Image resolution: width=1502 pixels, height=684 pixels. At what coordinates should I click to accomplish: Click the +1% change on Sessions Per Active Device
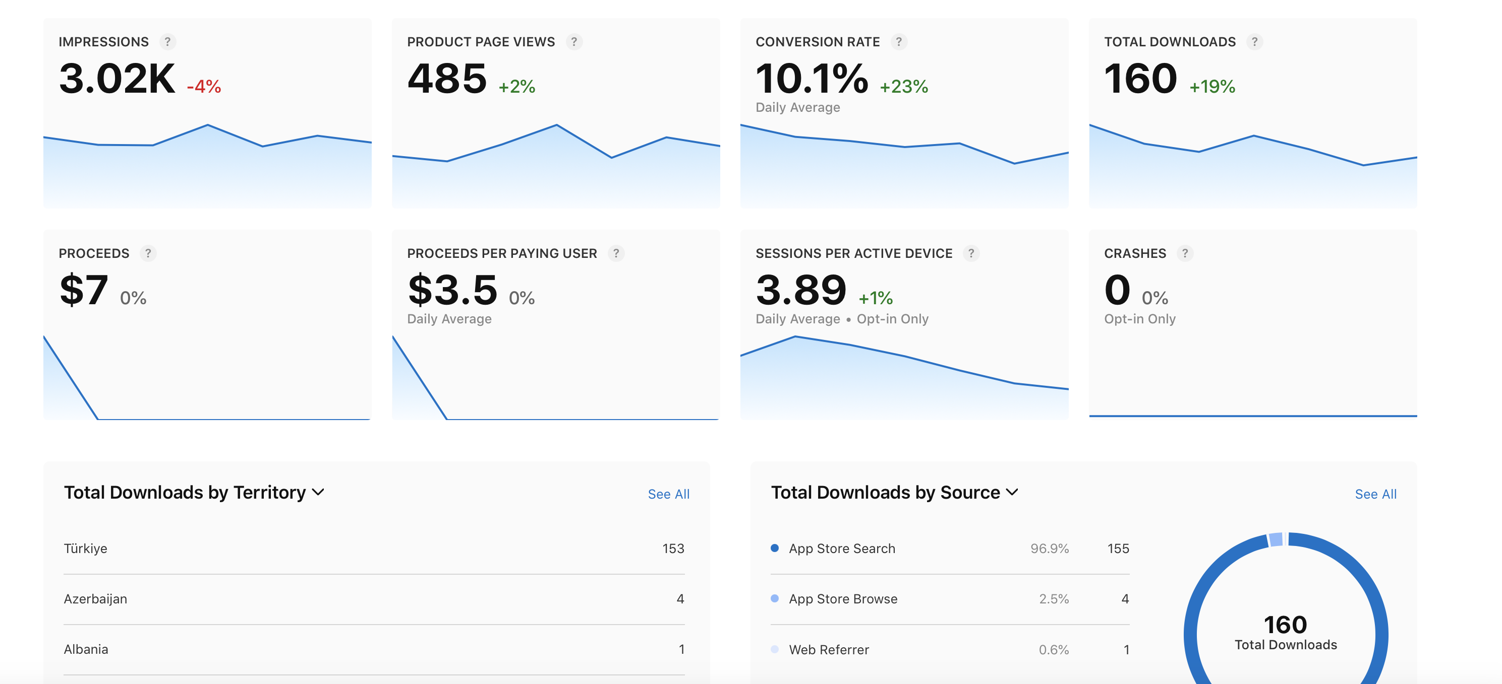pyautogui.click(x=875, y=298)
